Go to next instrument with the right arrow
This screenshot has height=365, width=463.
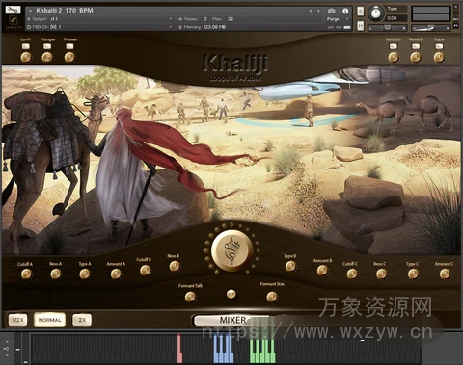[x=318, y=11]
